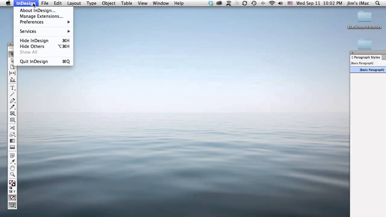Viewport: 386px width, 217px height.
Task: Select highlighted [Basic Paragraph] style row
Action: pyautogui.click(x=368, y=70)
